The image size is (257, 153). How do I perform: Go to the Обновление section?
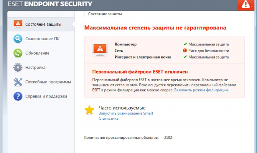[37, 53]
